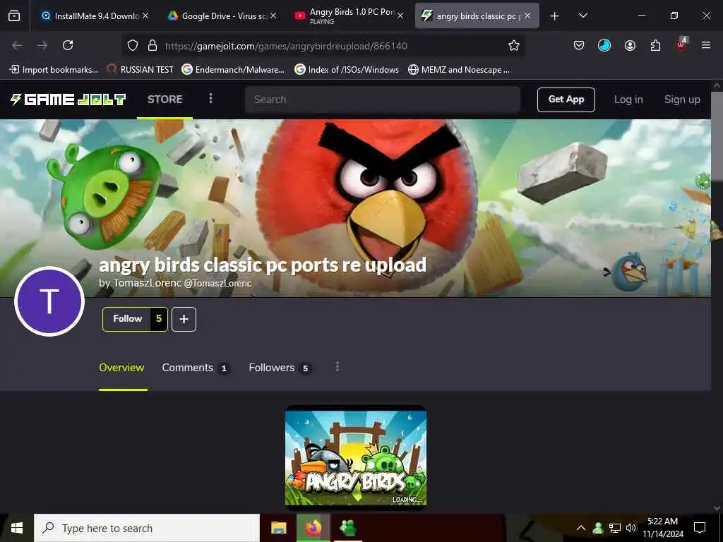723x542 pixels.
Task: Click the Get App button
Action: tap(566, 100)
